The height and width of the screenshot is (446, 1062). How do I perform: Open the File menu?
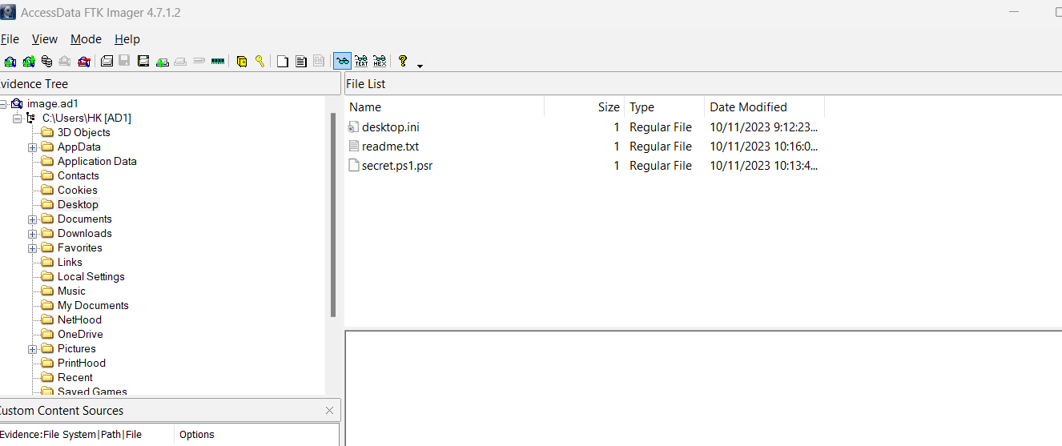coord(10,39)
